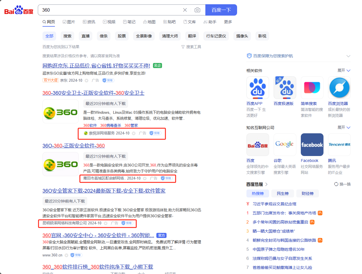Open the 百度浏览器 icon
The image size is (362, 274).
339,88
